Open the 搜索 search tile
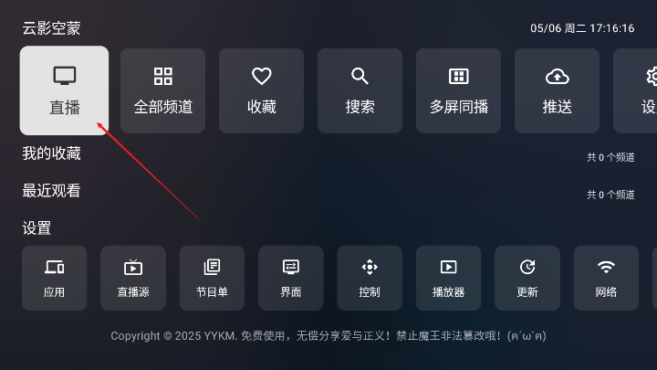Screen dimensions: 657x370 [360, 90]
